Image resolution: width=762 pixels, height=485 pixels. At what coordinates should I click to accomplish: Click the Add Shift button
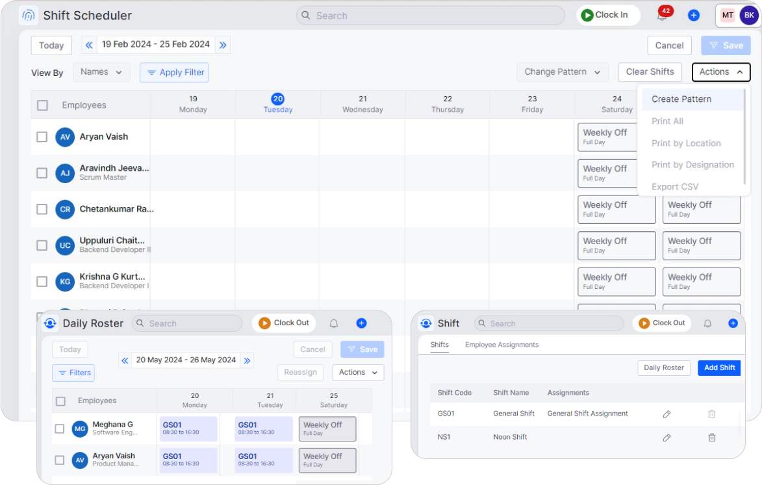719,367
